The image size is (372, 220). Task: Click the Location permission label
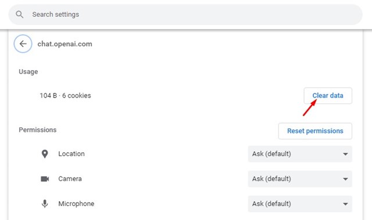[71, 154]
